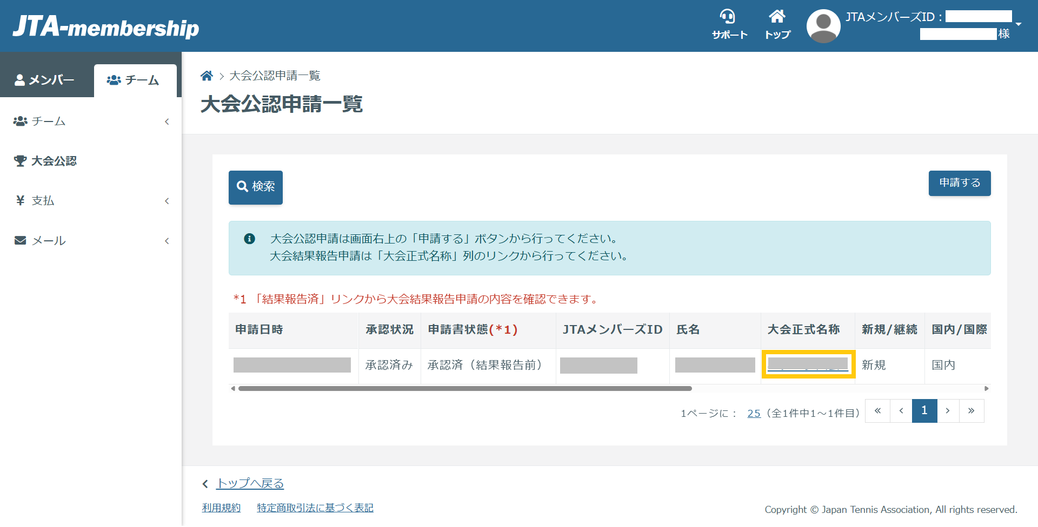The image size is (1038, 527).
Task: Click the user avatar icon
Action: click(823, 26)
